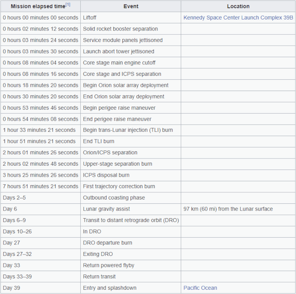Select the Liftoff event cell
Viewport: 296px width, 294px height.
click(x=92, y=18)
